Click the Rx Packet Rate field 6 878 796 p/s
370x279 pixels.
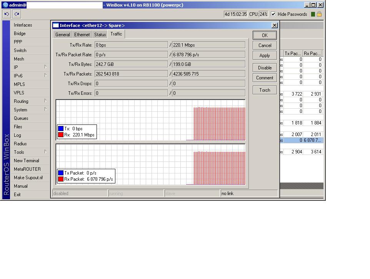click(208, 55)
